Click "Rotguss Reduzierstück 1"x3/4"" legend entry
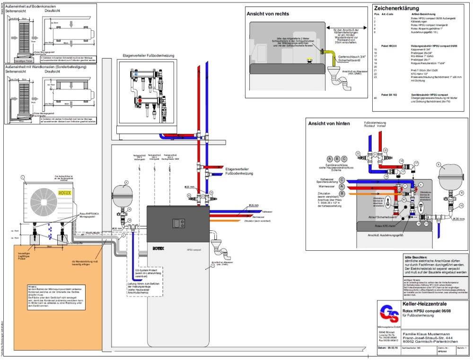 click(x=428, y=63)
